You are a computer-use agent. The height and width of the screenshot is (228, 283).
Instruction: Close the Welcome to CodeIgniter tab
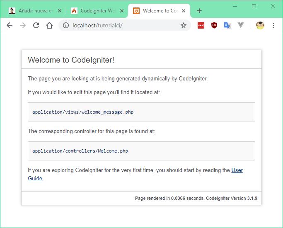click(x=184, y=11)
